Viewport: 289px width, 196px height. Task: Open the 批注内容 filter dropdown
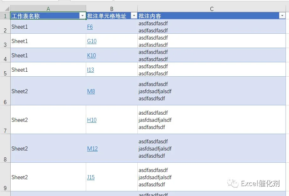282,16
